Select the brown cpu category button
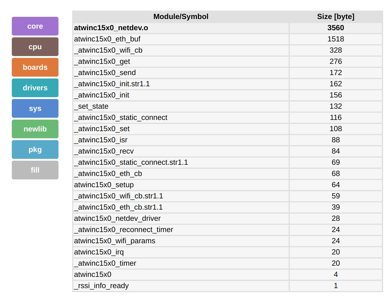 tap(35, 47)
